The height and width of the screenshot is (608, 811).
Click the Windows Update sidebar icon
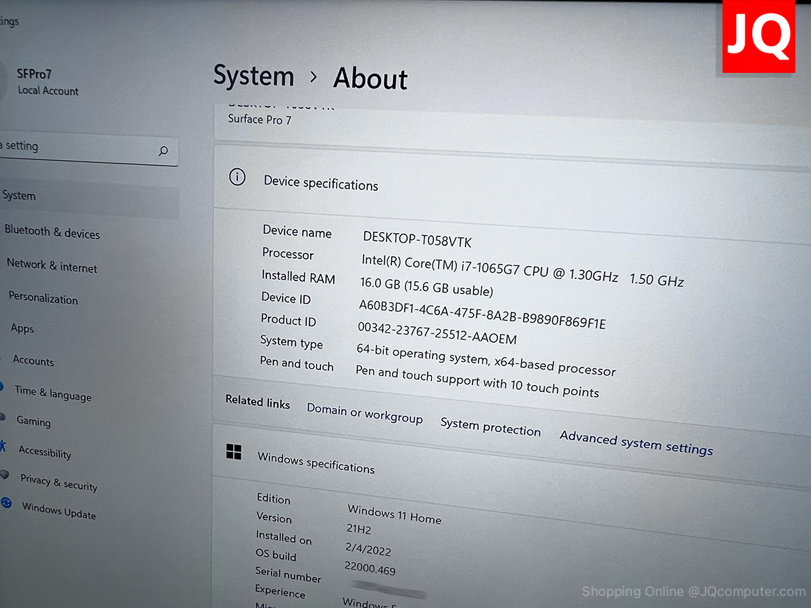tap(6, 503)
